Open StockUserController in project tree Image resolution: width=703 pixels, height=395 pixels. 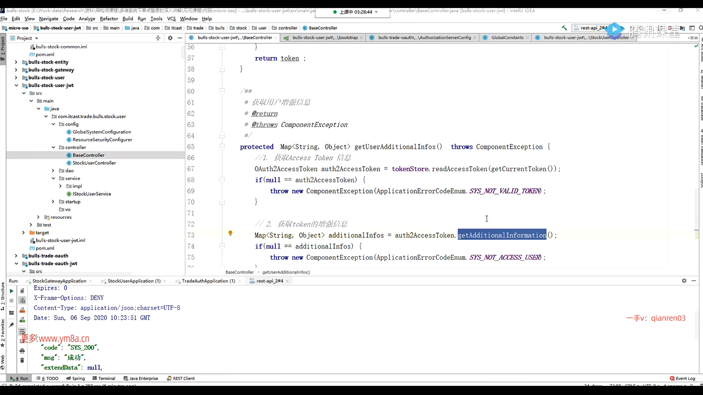[x=94, y=163]
